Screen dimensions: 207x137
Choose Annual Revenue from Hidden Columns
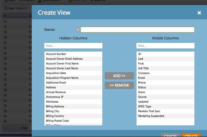(73, 92)
